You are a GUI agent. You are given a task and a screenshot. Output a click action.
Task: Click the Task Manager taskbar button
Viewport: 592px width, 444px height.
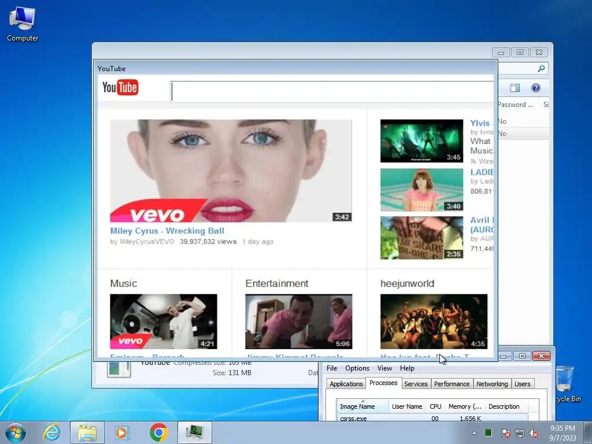(195, 432)
